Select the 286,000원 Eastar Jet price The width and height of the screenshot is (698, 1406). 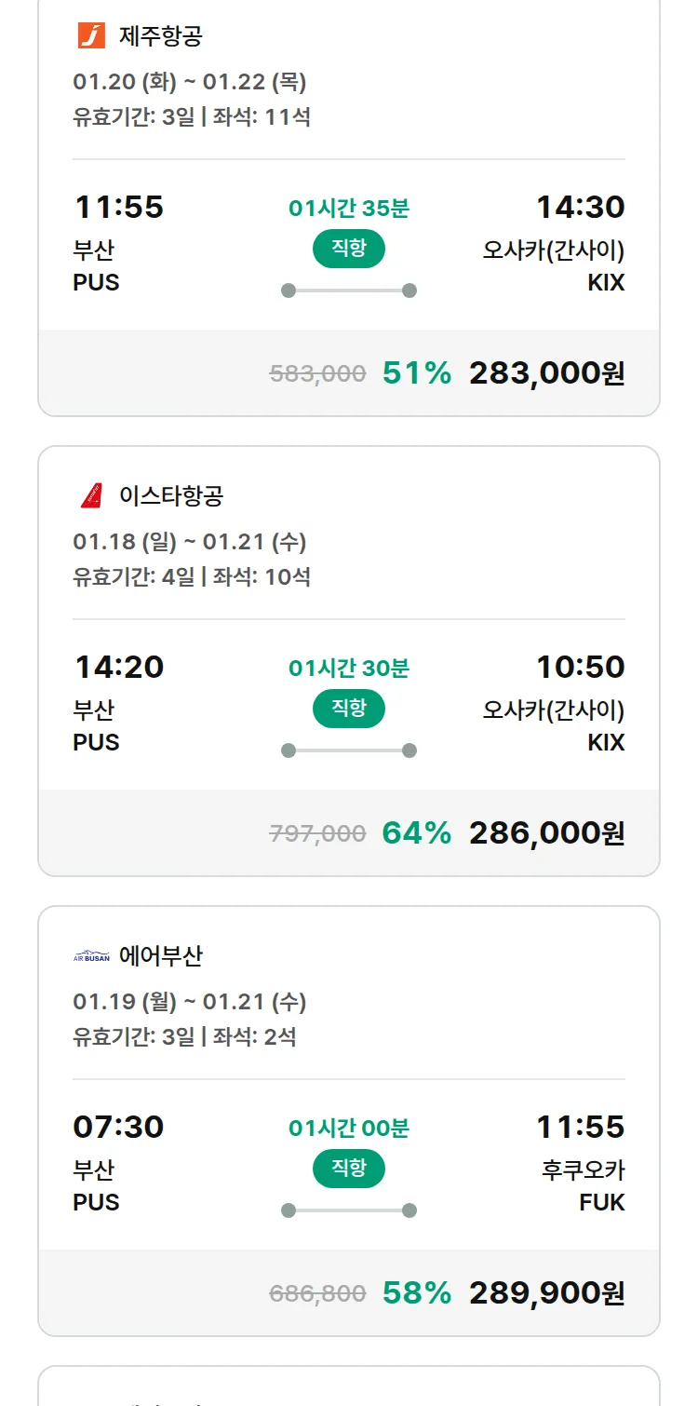point(546,833)
